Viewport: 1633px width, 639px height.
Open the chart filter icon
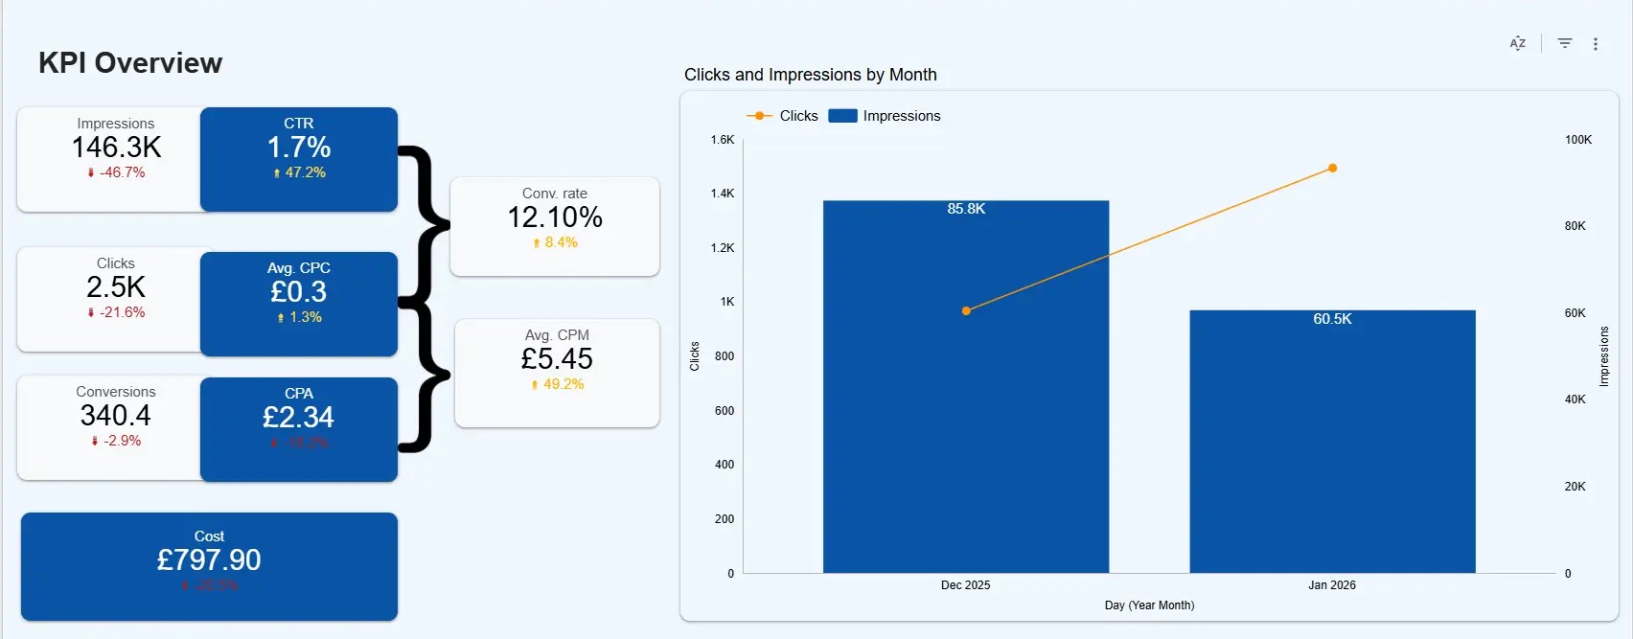1565,43
